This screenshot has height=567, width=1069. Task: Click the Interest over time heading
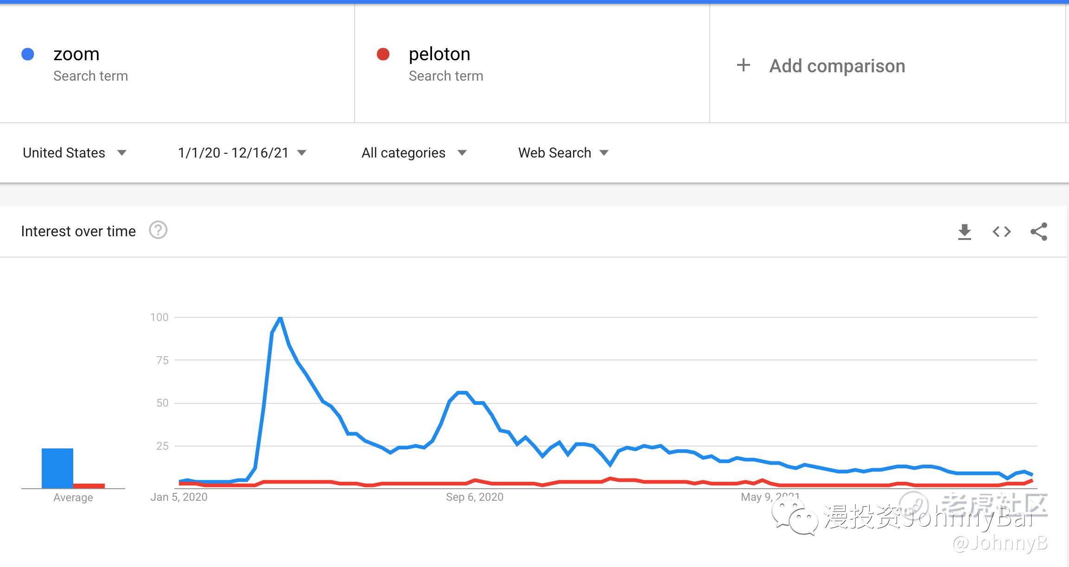[78, 231]
